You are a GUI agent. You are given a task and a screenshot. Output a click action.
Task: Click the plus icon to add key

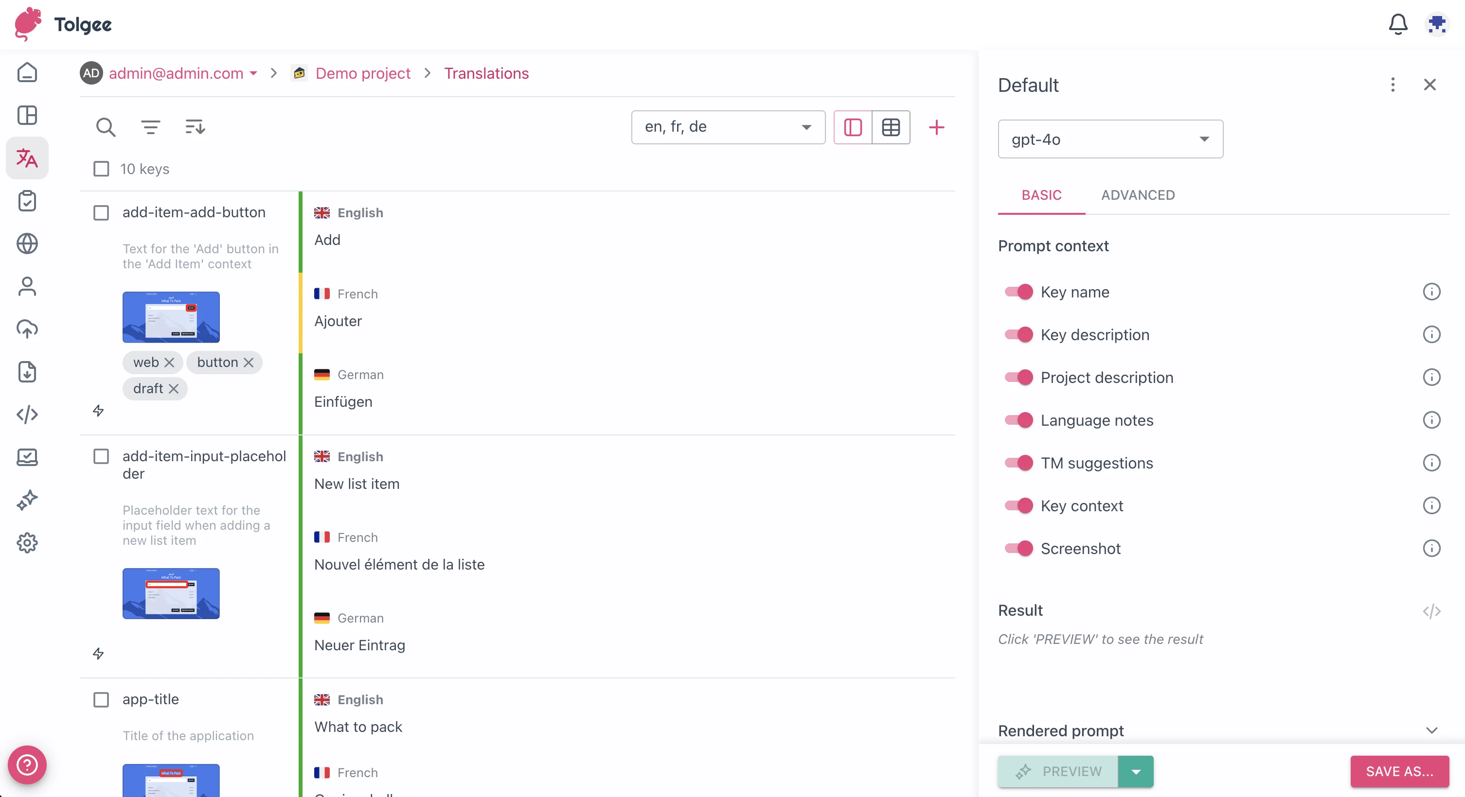(x=936, y=127)
